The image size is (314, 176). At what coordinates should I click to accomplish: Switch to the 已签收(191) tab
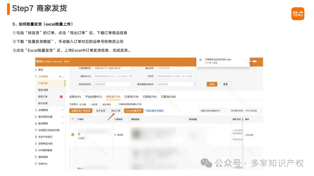coord(150,97)
